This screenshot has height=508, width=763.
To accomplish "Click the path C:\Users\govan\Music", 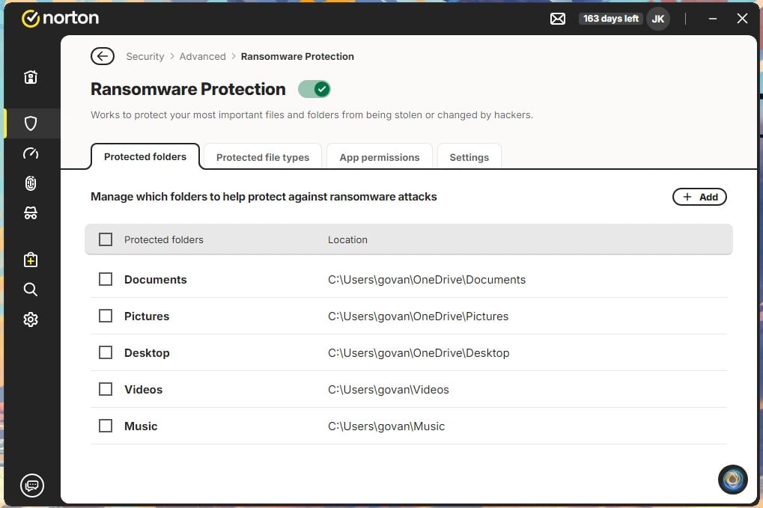I will pyautogui.click(x=386, y=426).
